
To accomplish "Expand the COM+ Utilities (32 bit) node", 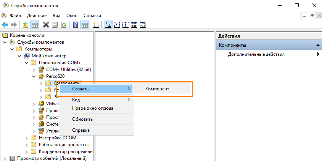I will 34,69.
